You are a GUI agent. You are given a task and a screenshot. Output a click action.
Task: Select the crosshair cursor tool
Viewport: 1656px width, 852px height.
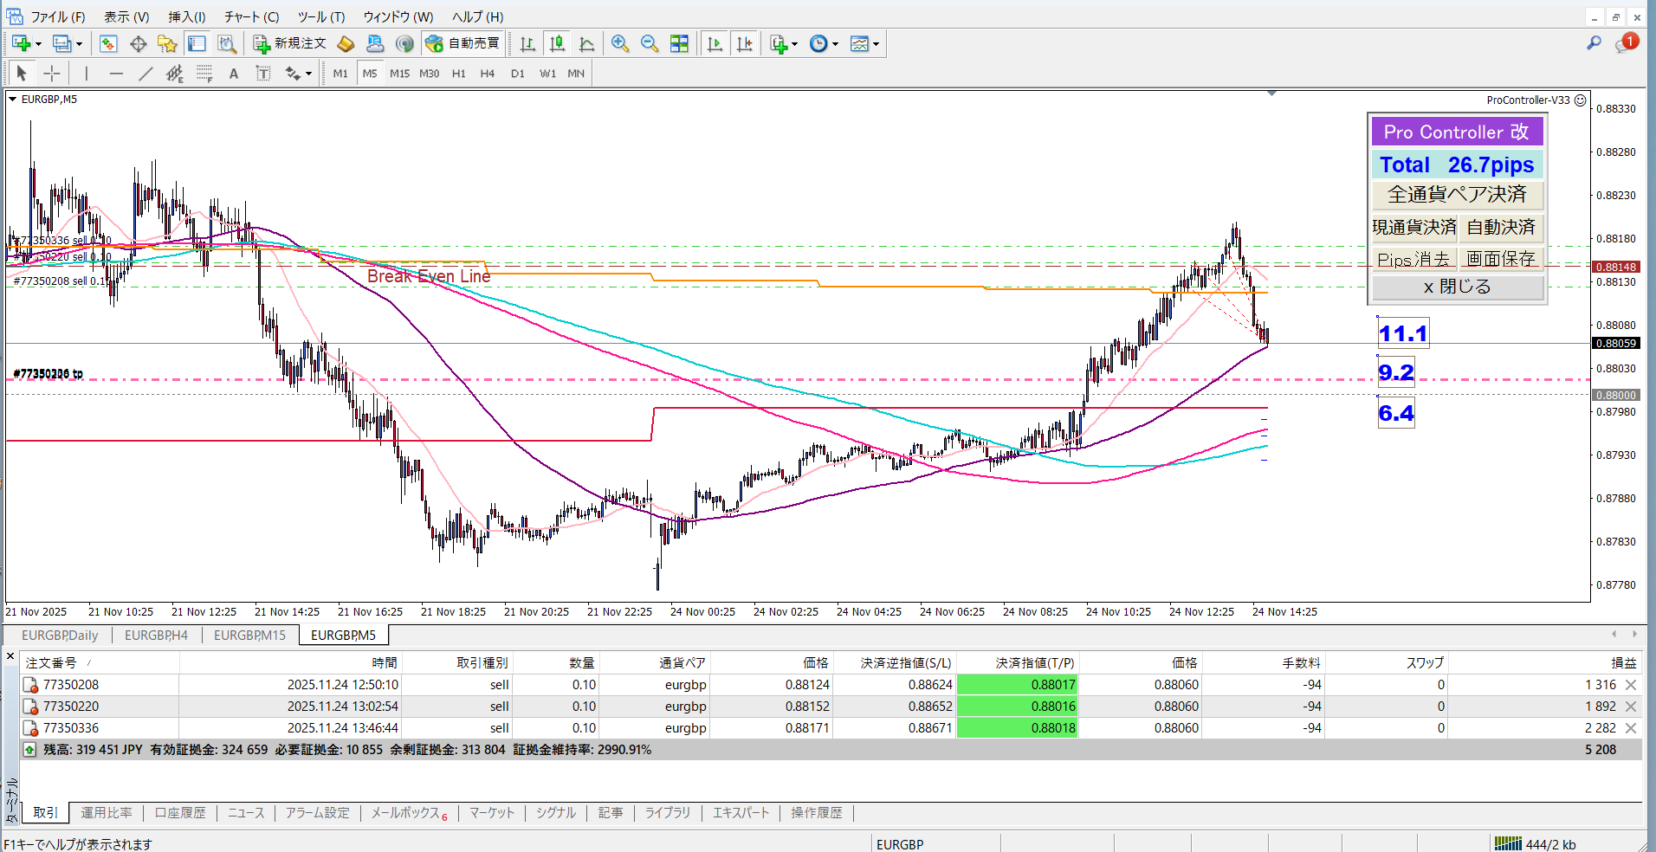52,74
